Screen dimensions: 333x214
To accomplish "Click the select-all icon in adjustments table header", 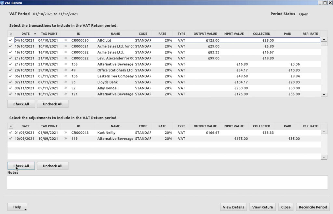I will click(10, 126).
